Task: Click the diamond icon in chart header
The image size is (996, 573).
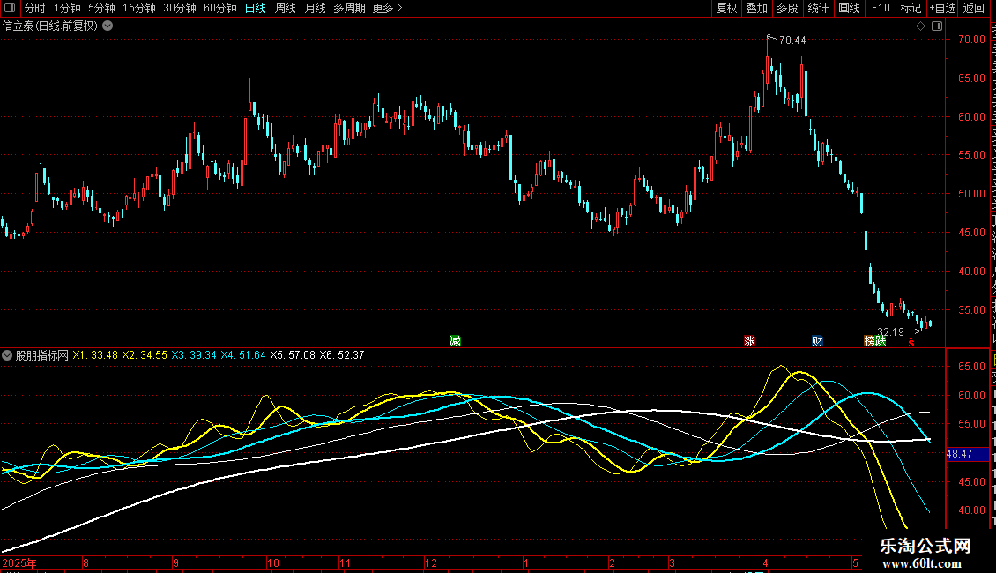Action: click(920, 26)
